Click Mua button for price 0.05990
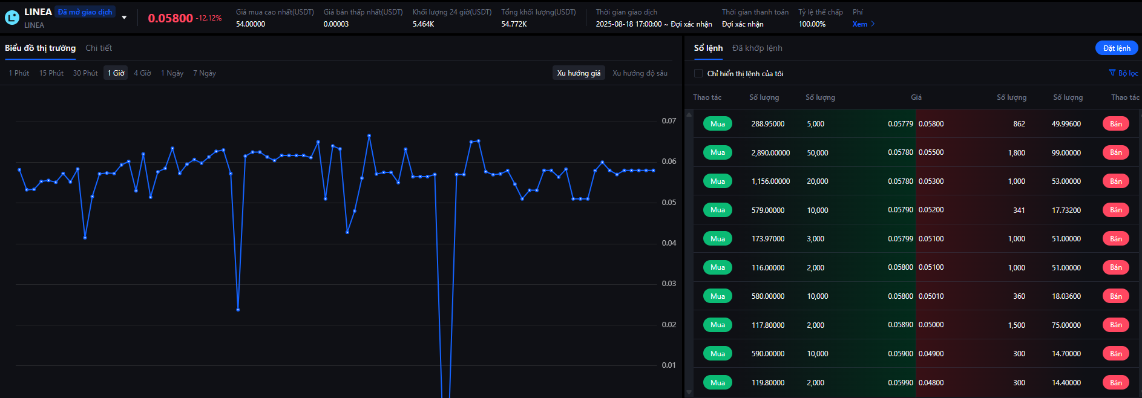Viewport: 1142px width, 398px height. pos(717,382)
